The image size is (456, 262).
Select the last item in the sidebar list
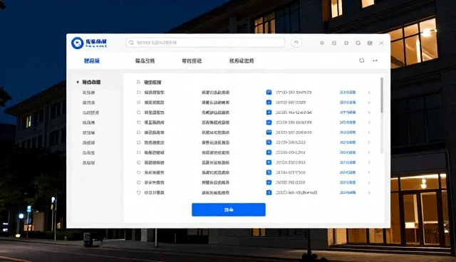(x=88, y=162)
